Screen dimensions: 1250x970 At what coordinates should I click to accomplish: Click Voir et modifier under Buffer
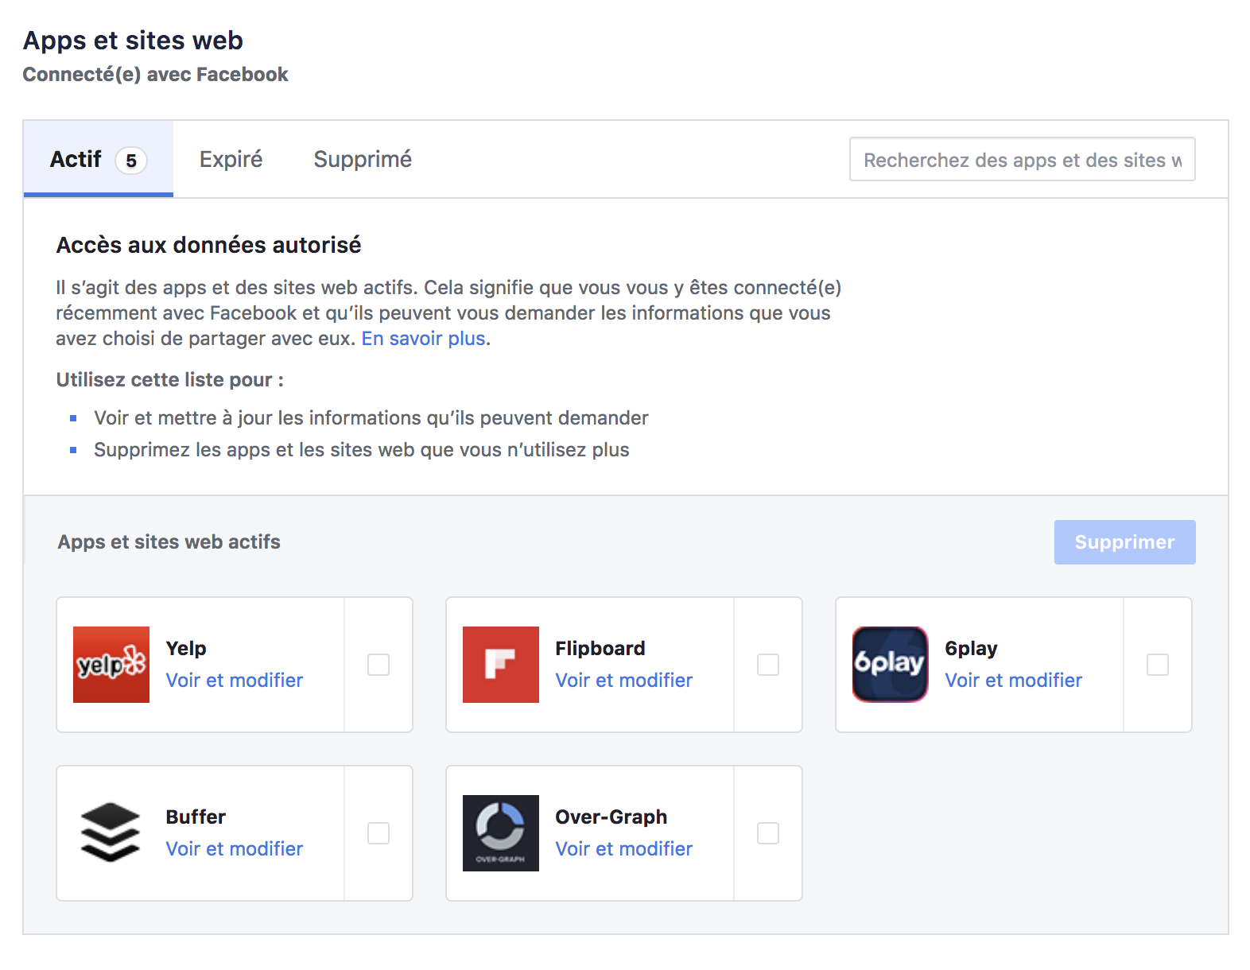tap(235, 849)
